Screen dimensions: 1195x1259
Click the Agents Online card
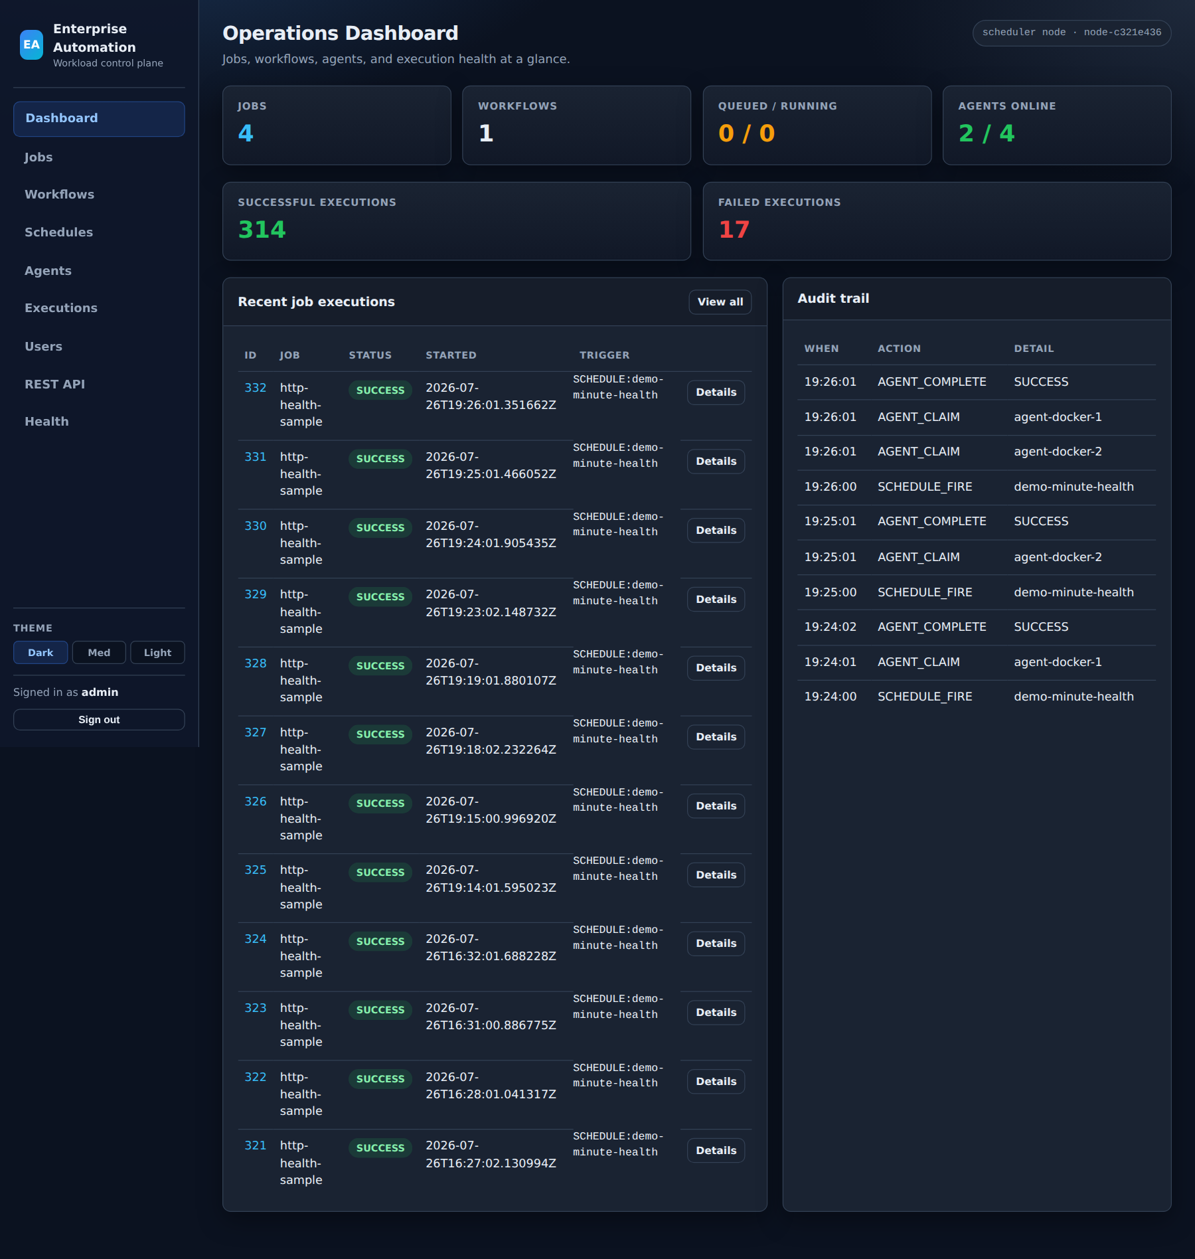click(x=1057, y=126)
